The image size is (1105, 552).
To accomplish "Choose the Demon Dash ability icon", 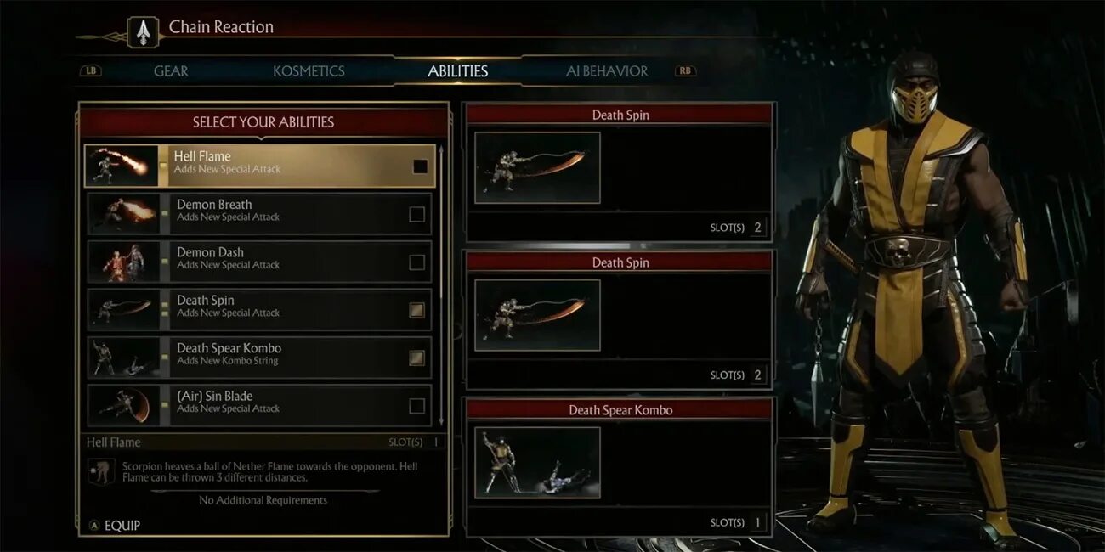I will click(x=123, y=262).
